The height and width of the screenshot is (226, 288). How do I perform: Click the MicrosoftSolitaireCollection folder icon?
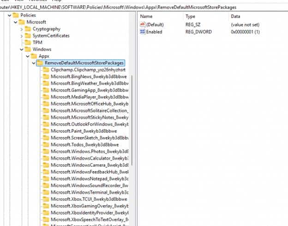pyautogui.click(x=46, y=111)
